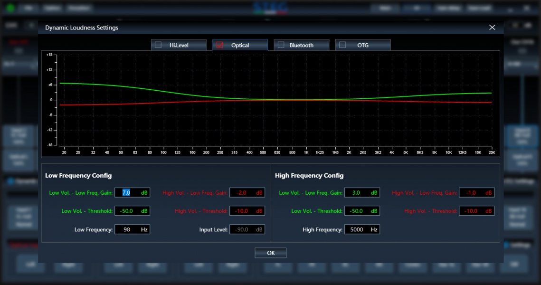Viewport: 541px width, 285px height.
Task: Click the Input Level -90.0 dB field
Action: [247, 229]
